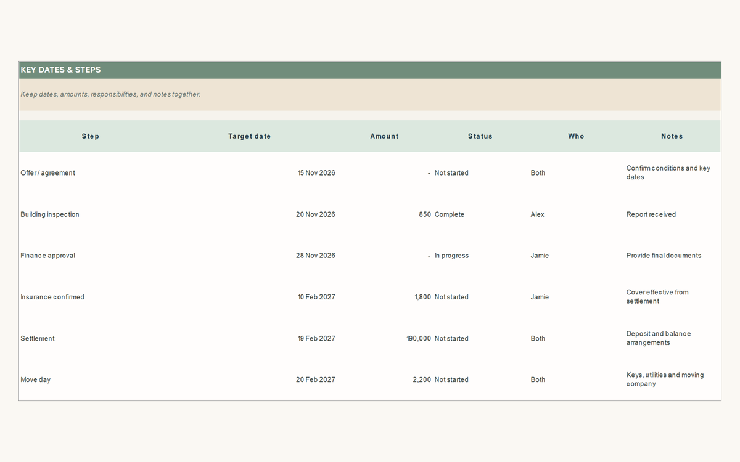Click the Confirm conditions and key dates note
The image size is (740, 462).
(668, 172)
